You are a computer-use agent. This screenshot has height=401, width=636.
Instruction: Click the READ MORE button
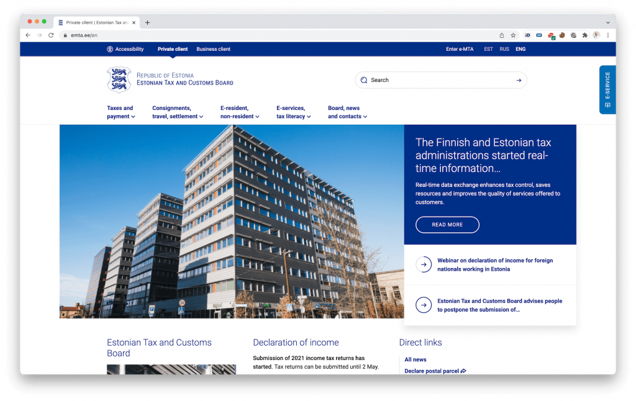(x=447, y=225)
